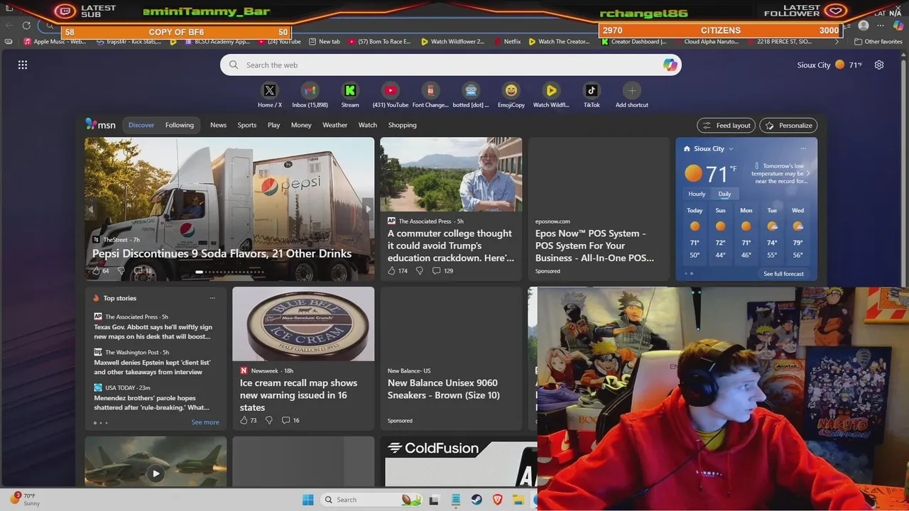This screenshot has height=511, width=909.
Task: Dislike the ice cream recall article
Action: pyautogui.click(x=268, y=420)
